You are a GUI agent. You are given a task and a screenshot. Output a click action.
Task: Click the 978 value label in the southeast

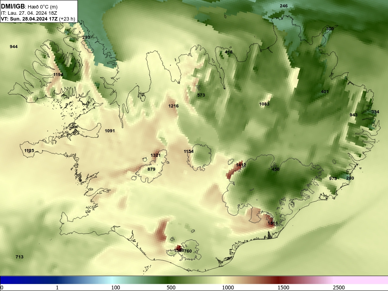click(x=333, y=178)
